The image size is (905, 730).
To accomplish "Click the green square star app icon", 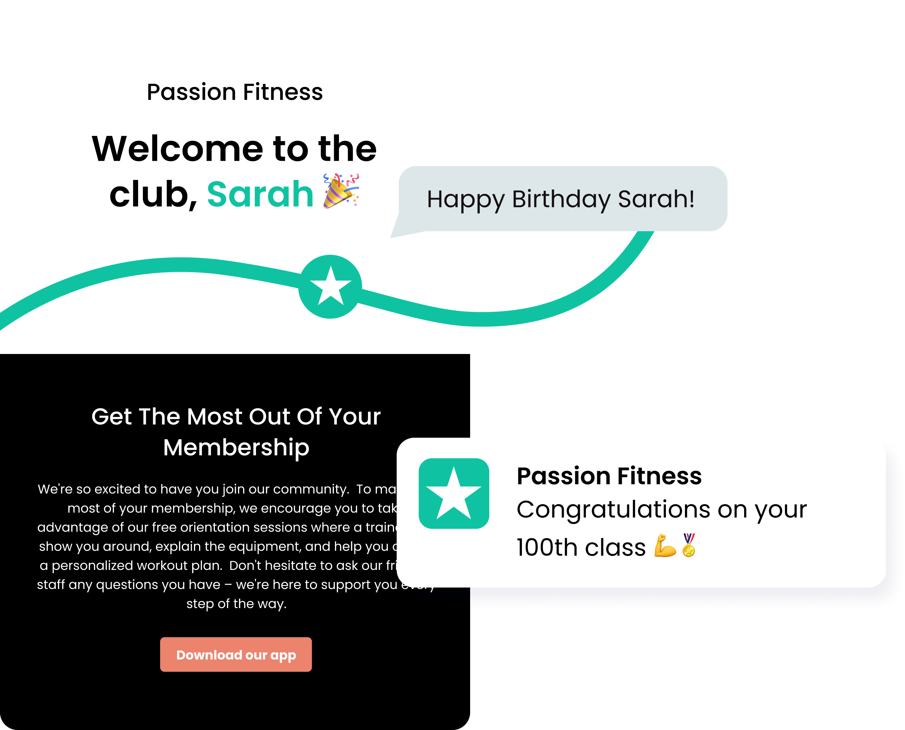I will pos(454,493).
